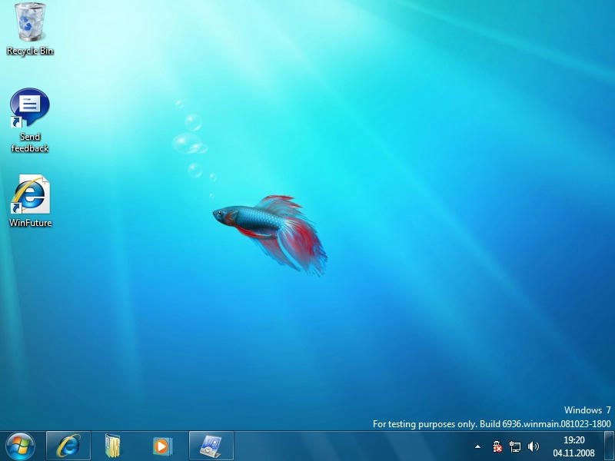
Task: Click the Show desktop strip at taskbar end
Action: pyautogui.click(x=610, y=446)
